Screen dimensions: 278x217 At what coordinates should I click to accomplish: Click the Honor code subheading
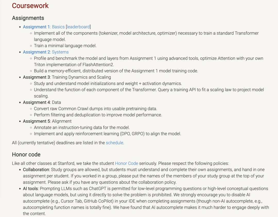click(x=26, y=155)
